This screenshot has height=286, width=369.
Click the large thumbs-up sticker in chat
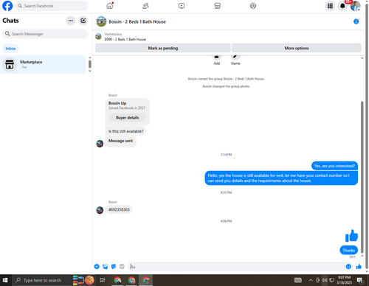tap(351, 236)
